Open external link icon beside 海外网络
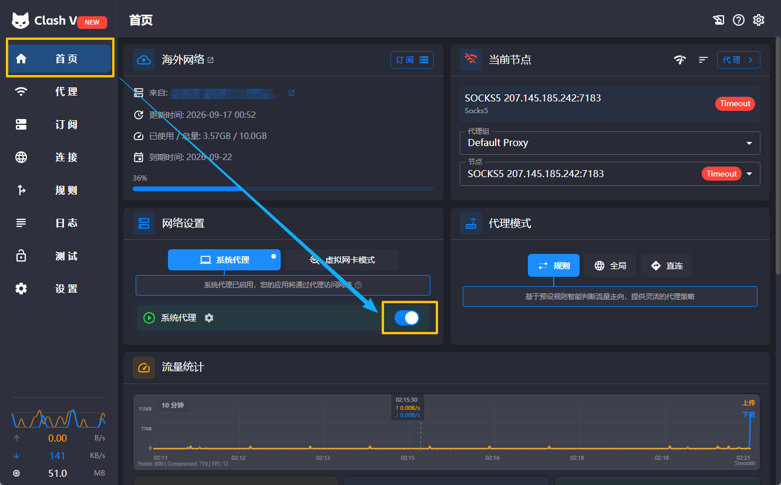 [x=211, y=60]
